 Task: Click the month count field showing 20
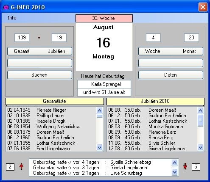pos(191,38)
